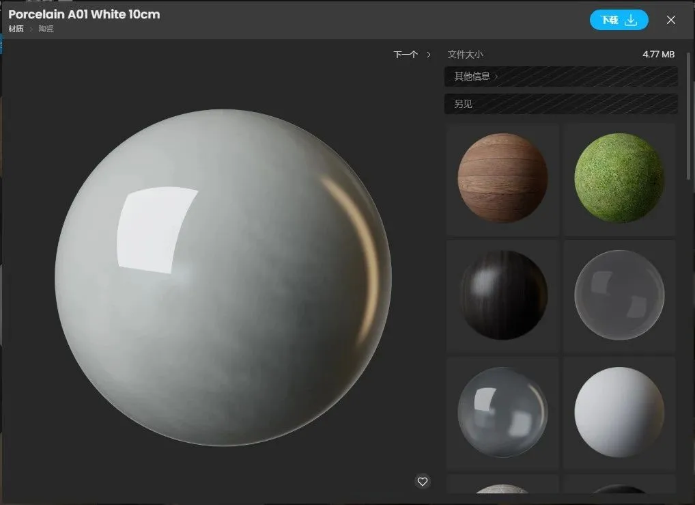Select the dark black wood material thumbnail
Image resolution: width=695 pixels, height=505 pixels.
[x=502, y=295]
